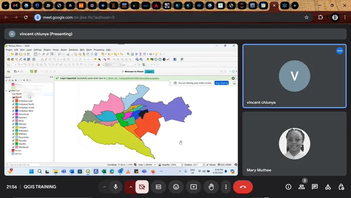Screen dimensions: 351x198
Task: Open the QGIS Plugins menu
Action: tap(47, 50)
